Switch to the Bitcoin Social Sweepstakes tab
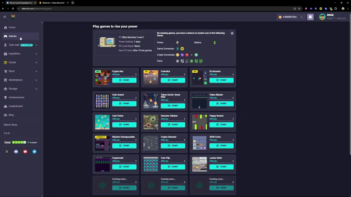This screenshot has width=351, height=197. tap(21, 3)
